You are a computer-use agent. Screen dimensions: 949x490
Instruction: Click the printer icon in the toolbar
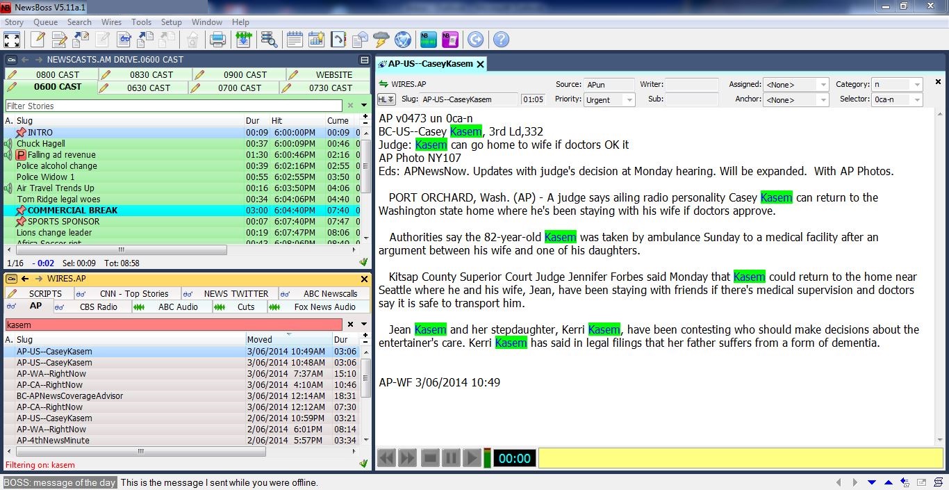(217, 40)
